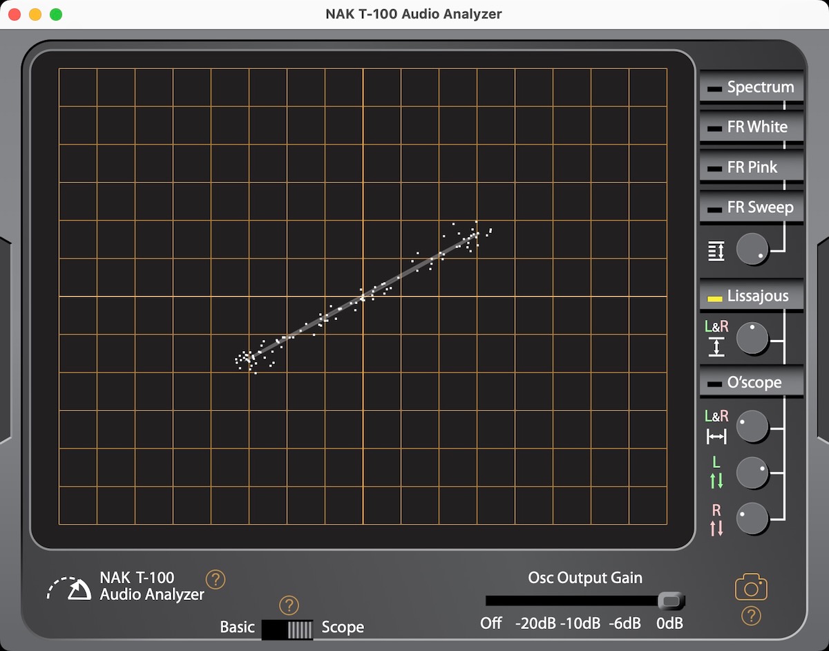
Task: Click the NAK T-100 gauge logo icon
Action: coord(69,587)
